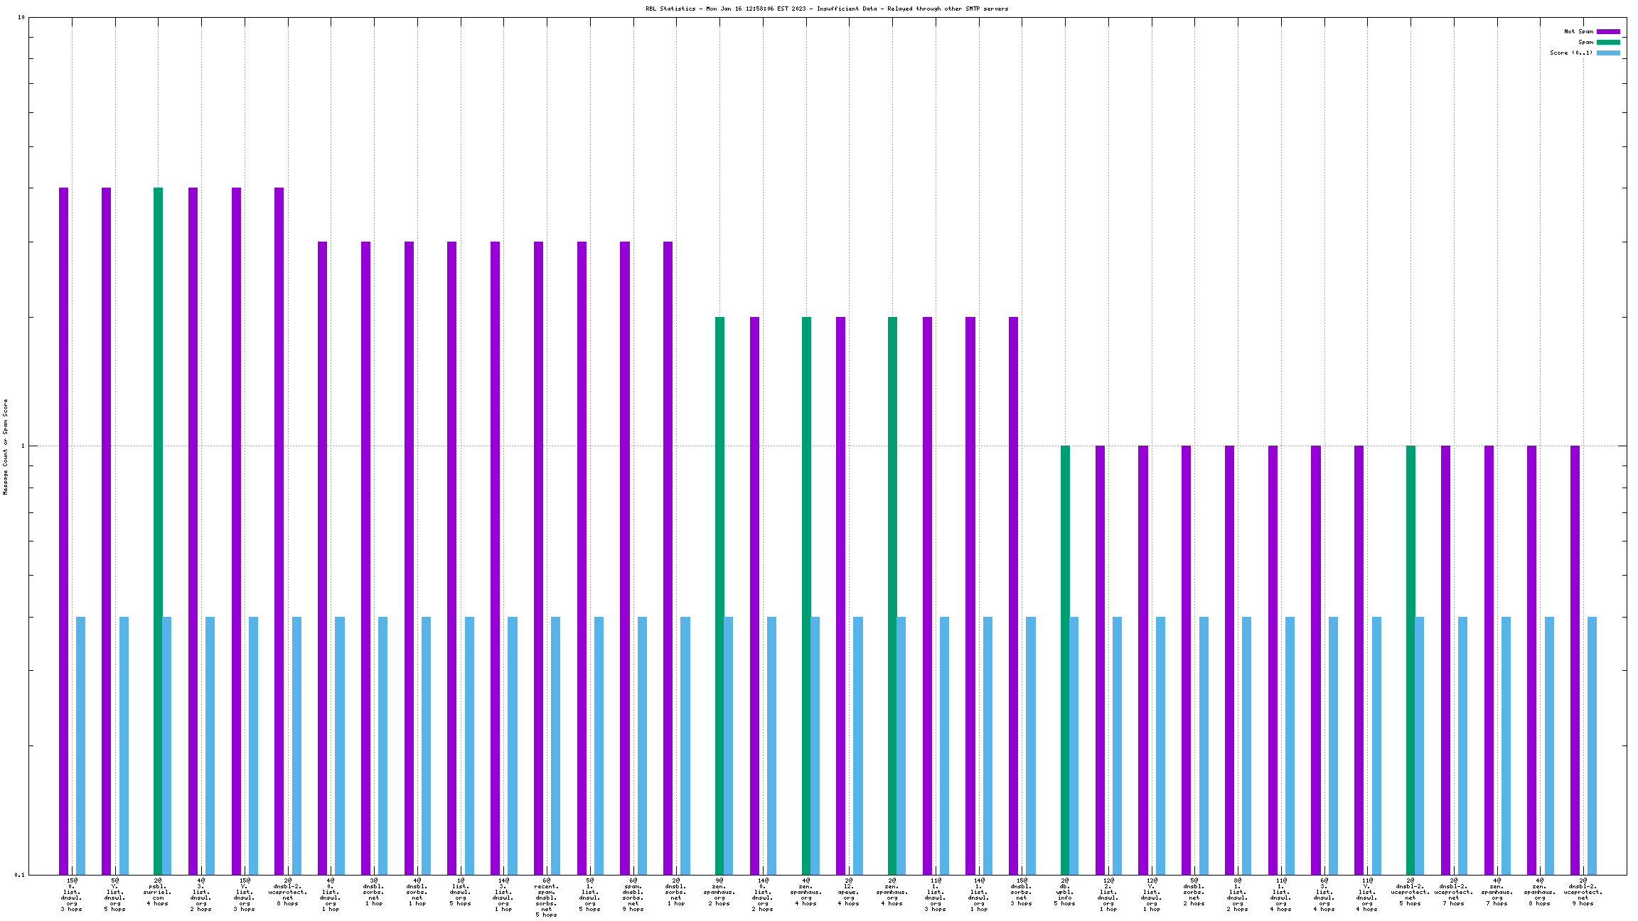Click the apews.org 4 hops axis label

(x=849, y=892)
